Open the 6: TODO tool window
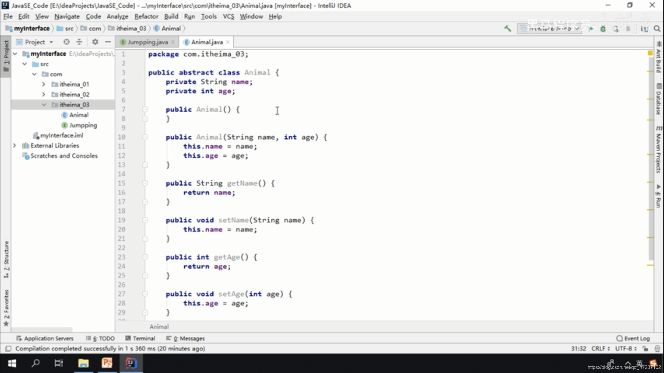 tap(100, 338)
